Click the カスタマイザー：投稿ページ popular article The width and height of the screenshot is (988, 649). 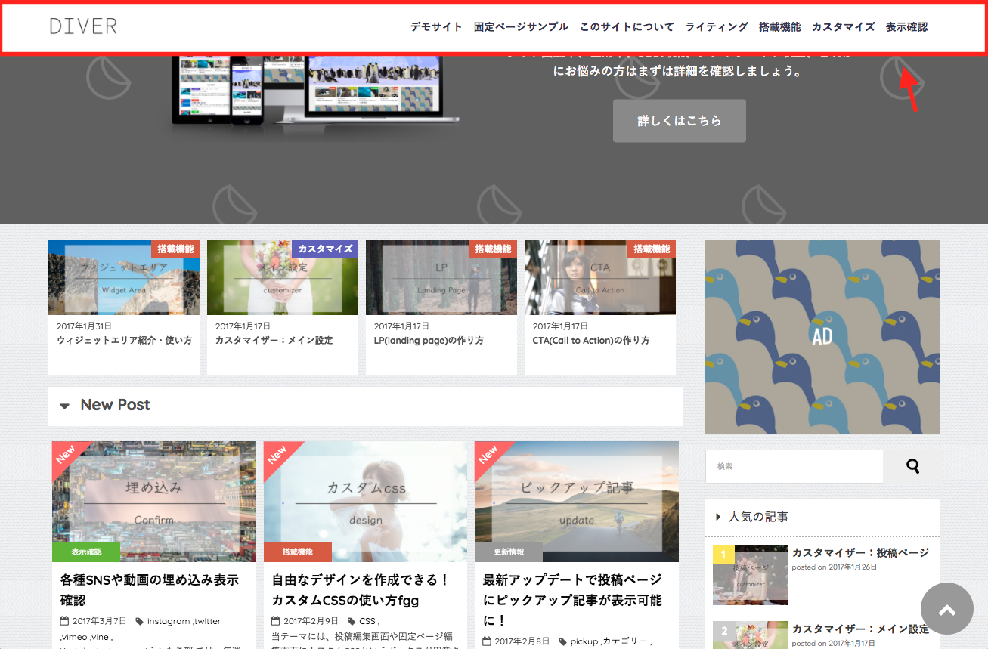(860, 552)
